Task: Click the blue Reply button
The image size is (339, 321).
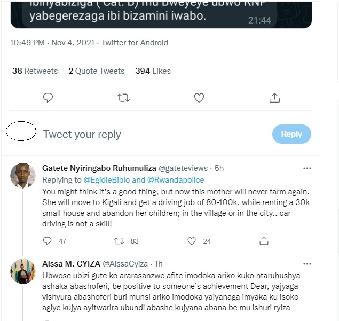Action: coord(291,134)
